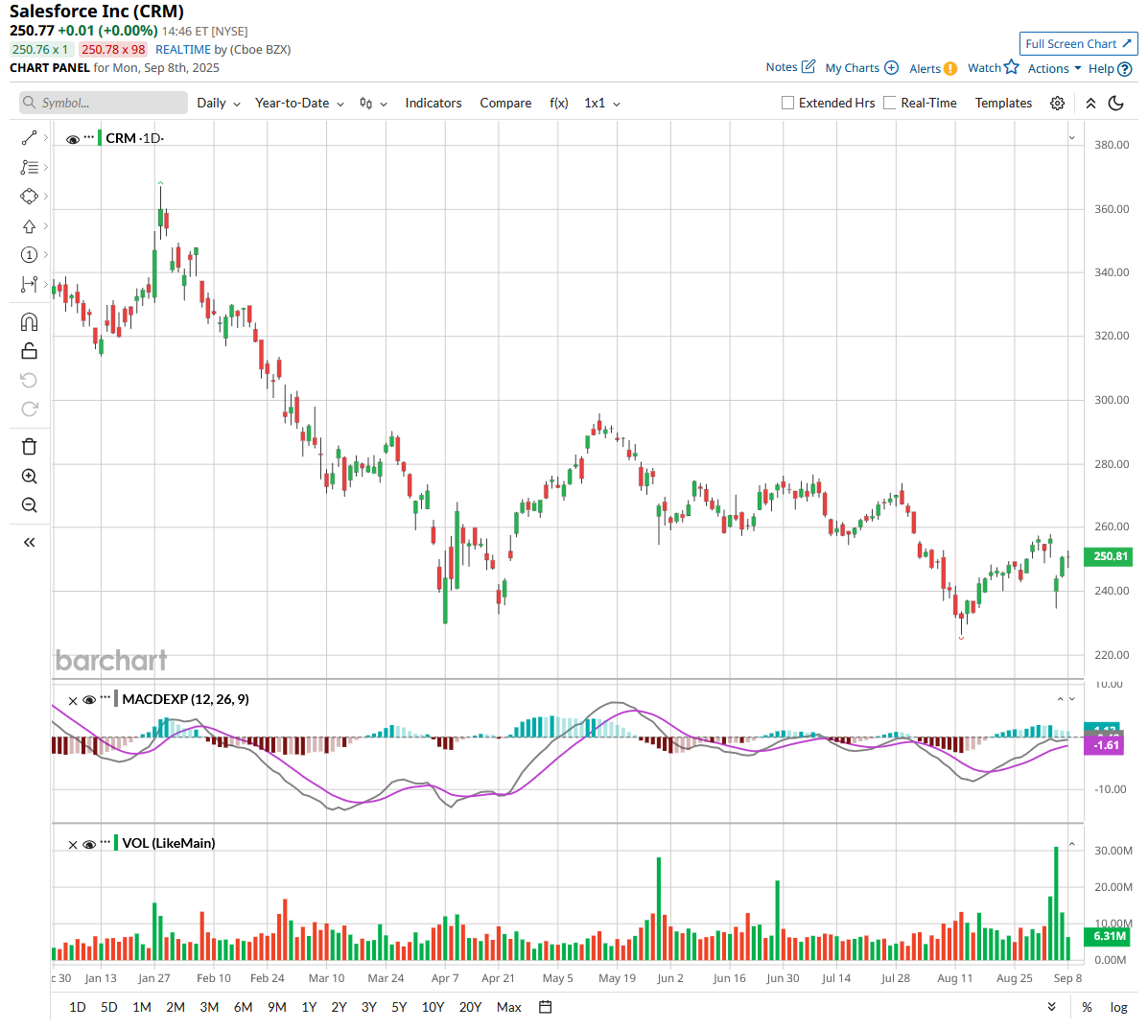1148x1030 pixels.
Task: Toggle the magnet snap mode
Action: pyautogui.click(x=30, y=322)
